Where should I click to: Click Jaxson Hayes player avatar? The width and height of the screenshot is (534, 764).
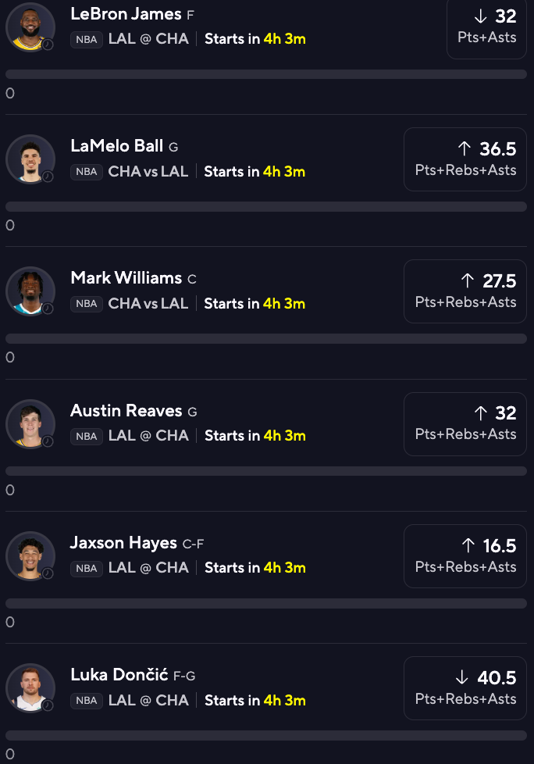point(30,556)
